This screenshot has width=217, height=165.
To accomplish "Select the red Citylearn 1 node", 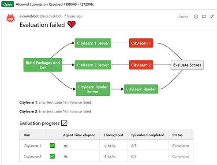I will click(141, 43).
